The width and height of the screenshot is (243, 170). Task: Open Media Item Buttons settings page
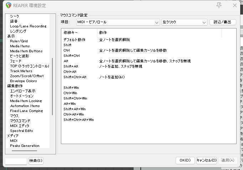point(26,51)
